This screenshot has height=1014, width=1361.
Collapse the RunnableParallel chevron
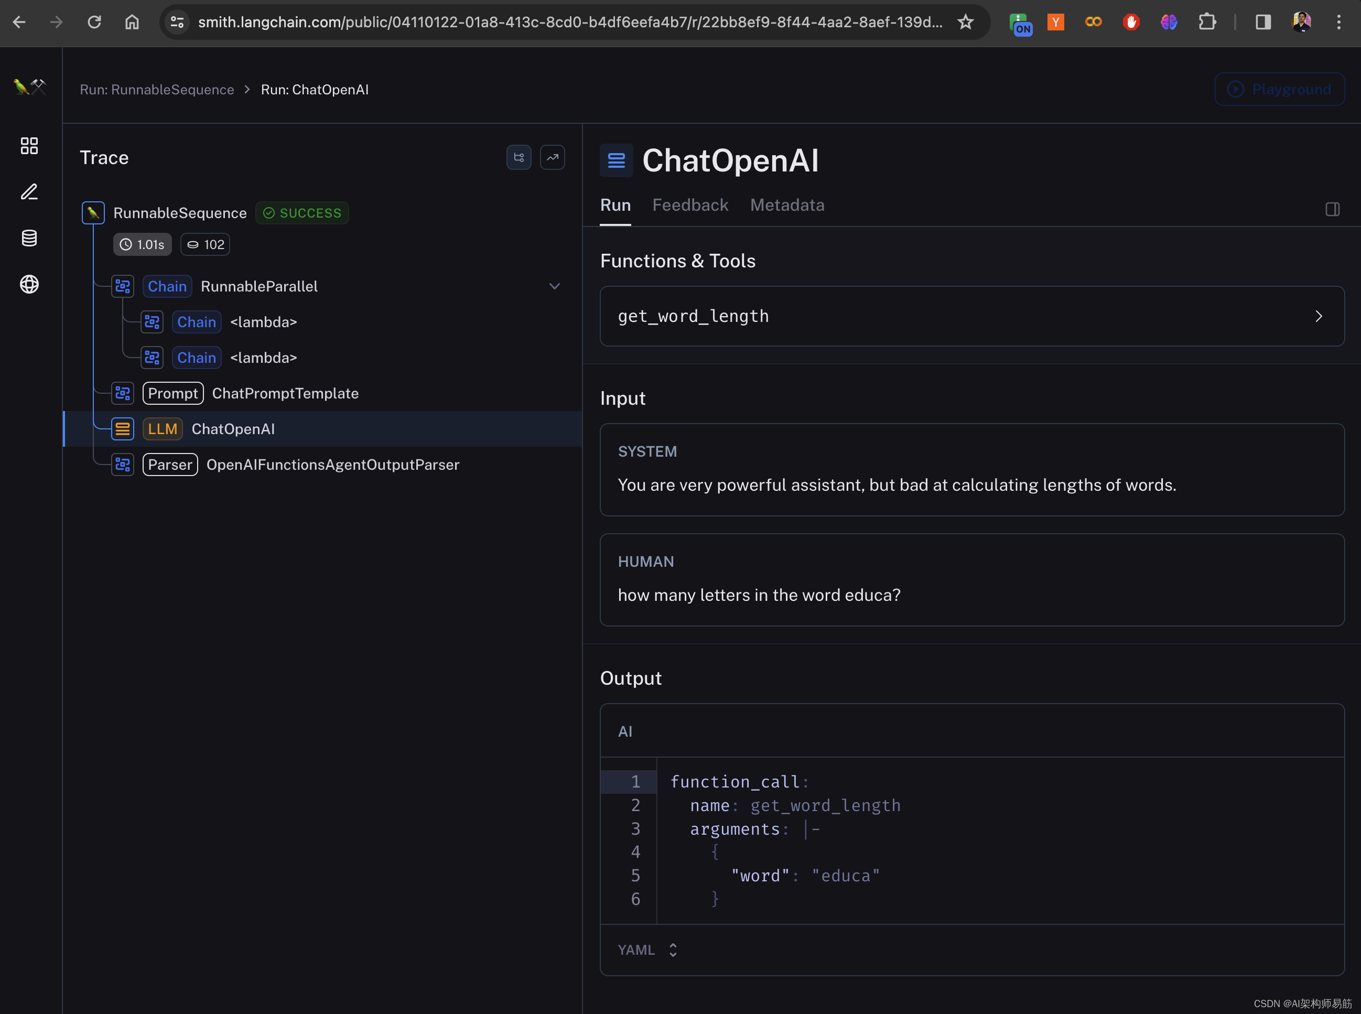point(555,287)
